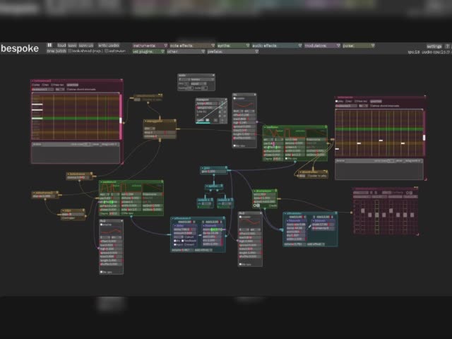Close the small green drum synth module
452x339 pixels.
(x=276, y=191)
